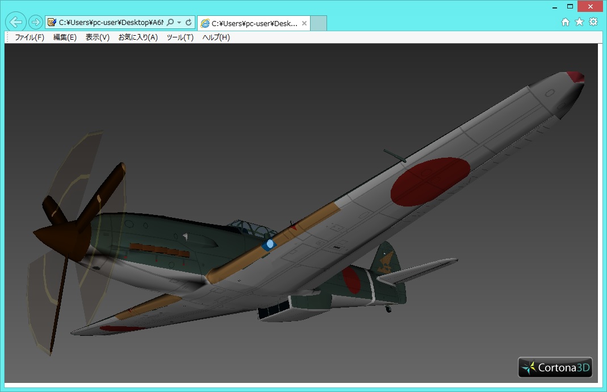Open the ファイル(F) menu

tap(30, 37)
